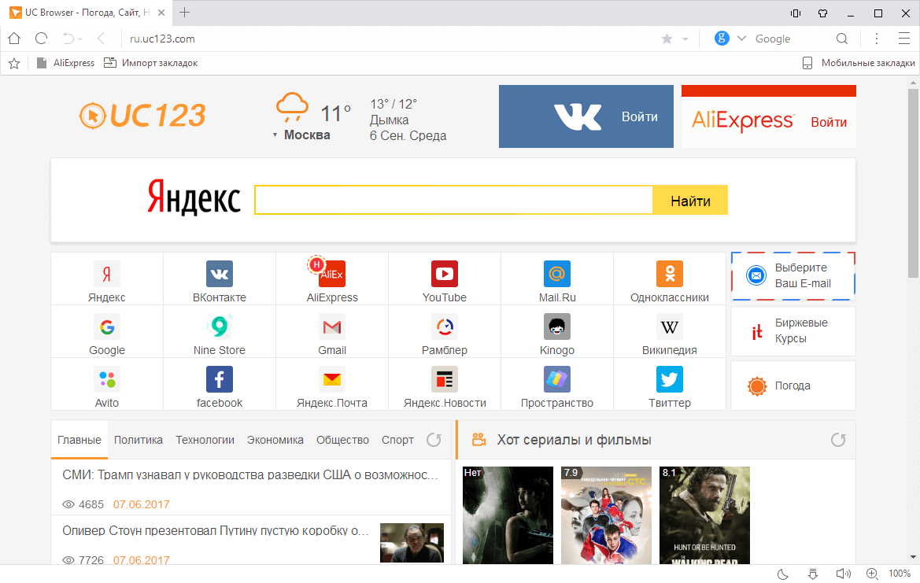This screenshot has height=583, width=920.
Task: Launch the Твиттер bird icon
Action: [x=669, y=379]
